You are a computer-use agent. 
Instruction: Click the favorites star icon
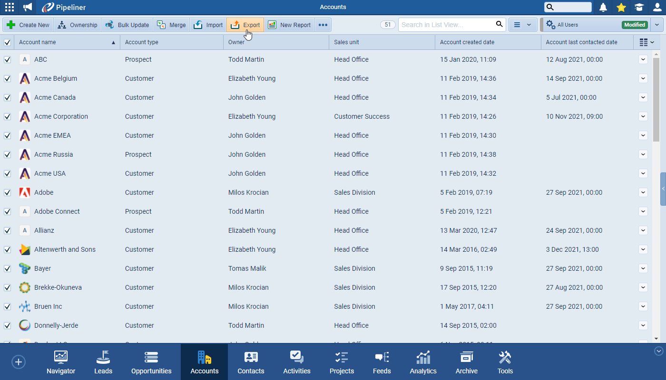pyautogui.click(x=621, y=7)
